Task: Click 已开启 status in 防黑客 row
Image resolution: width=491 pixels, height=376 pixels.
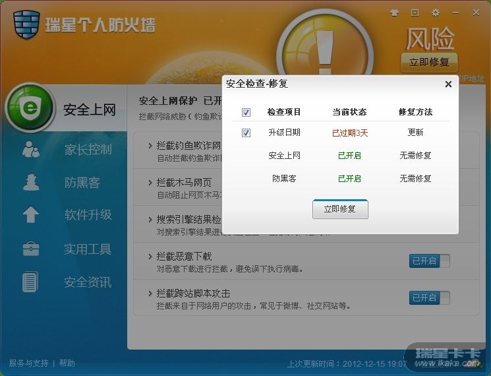Action: pyautogui.click(x=349, y=179)
